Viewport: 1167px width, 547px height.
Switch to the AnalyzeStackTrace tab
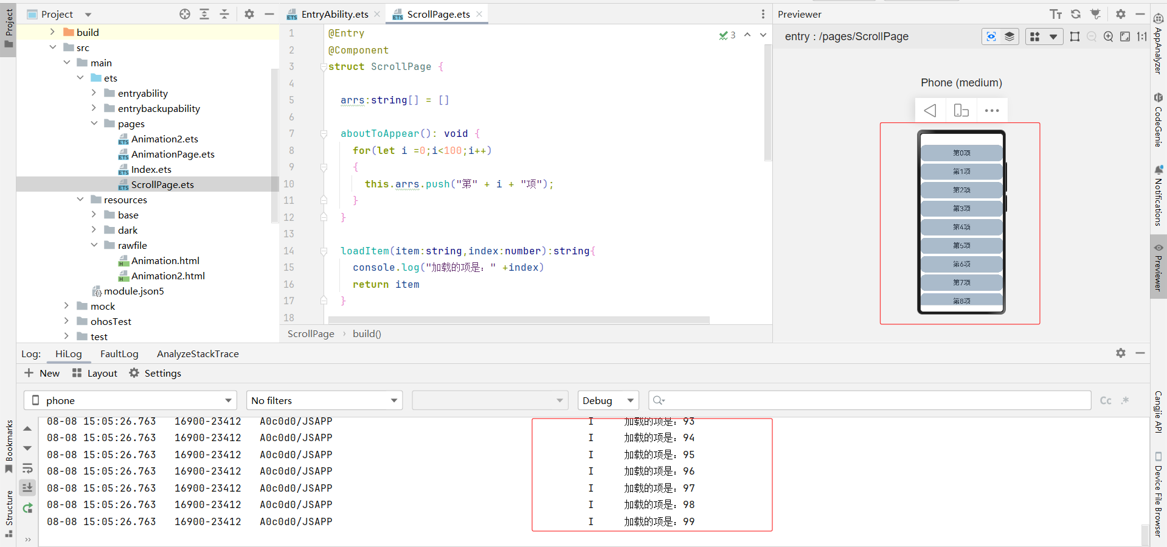point(198,354)
